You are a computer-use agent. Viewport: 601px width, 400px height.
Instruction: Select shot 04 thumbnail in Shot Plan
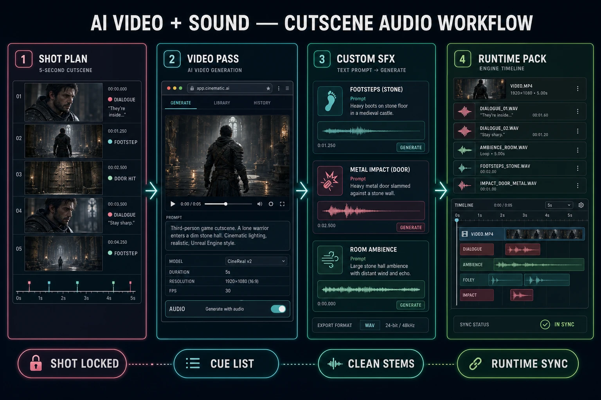pos(63,215)
